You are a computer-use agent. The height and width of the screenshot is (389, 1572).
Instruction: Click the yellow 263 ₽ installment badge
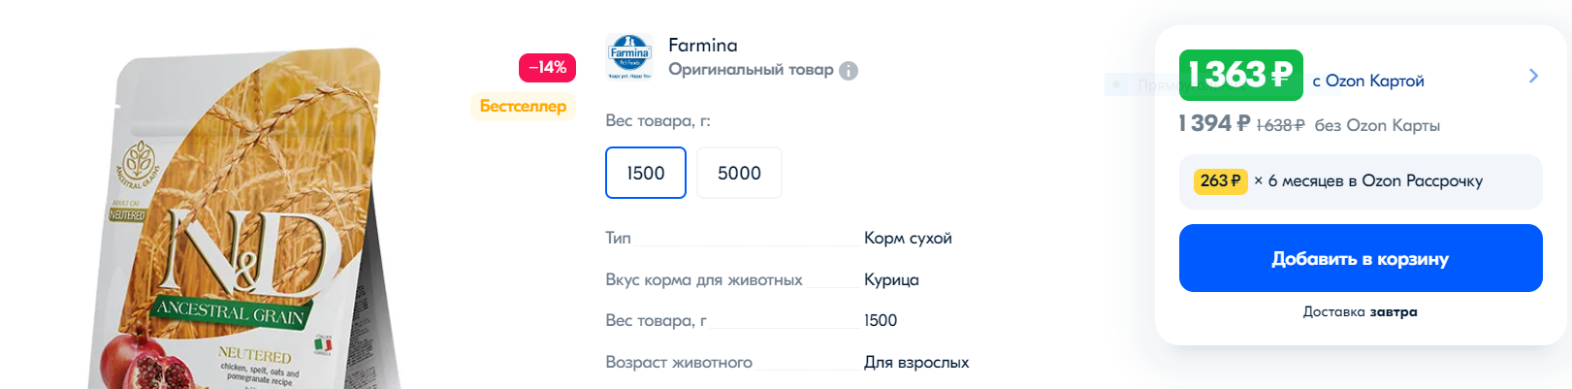[x=1220, y=181]
